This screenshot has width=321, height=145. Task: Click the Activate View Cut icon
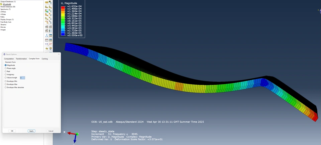click(47, 48)
